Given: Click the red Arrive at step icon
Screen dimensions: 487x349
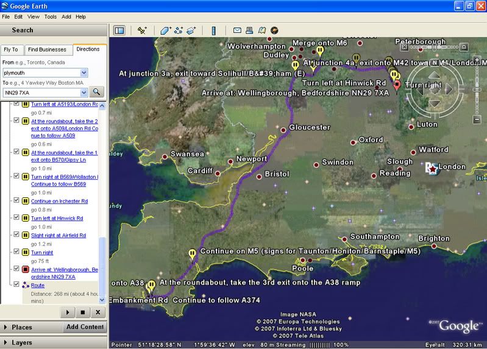Looking at the screenshot, I should [26, 269].
